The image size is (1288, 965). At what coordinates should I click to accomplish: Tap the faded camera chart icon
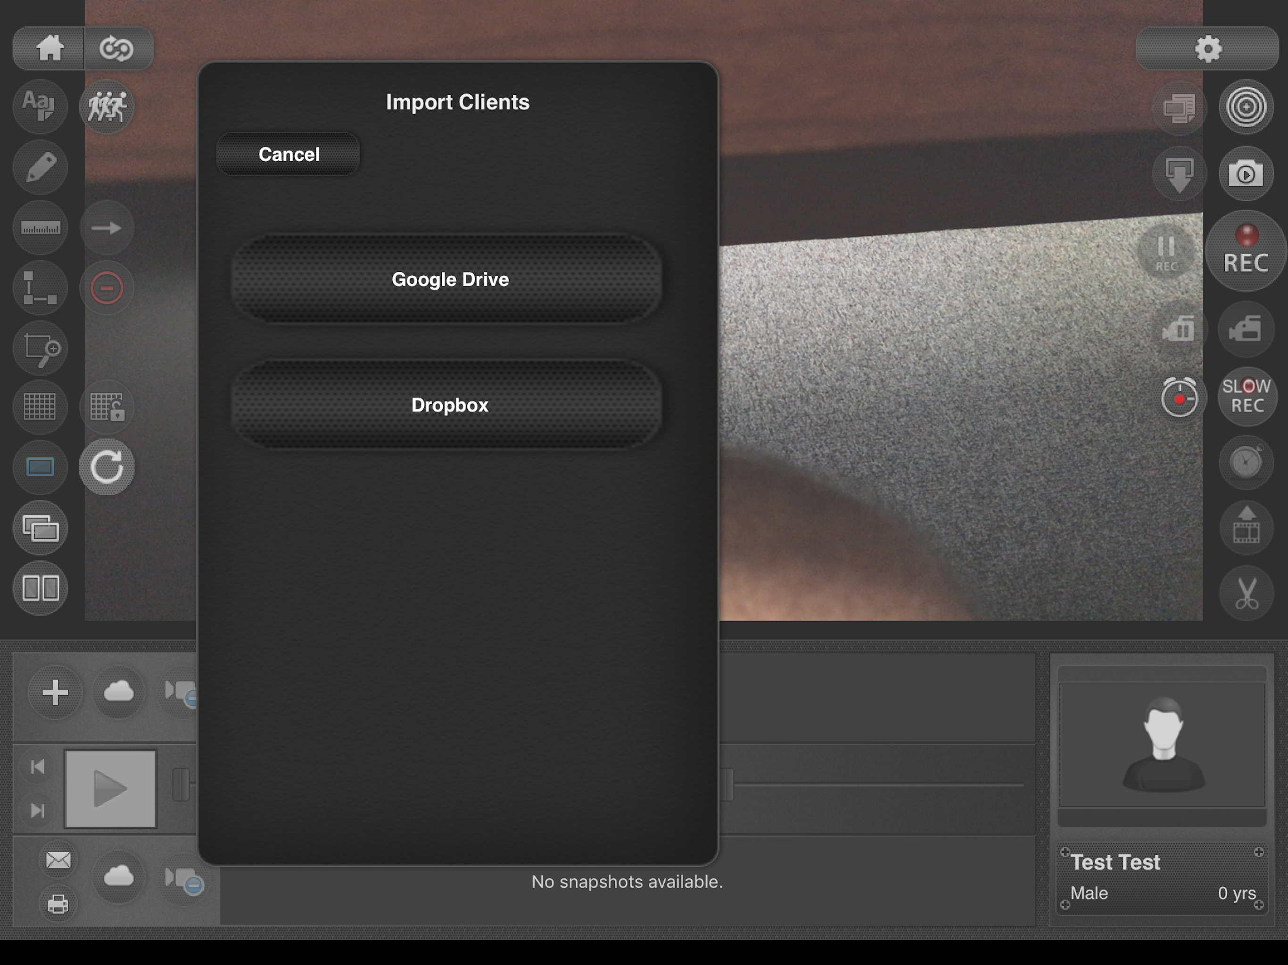tap(1180, 329)
